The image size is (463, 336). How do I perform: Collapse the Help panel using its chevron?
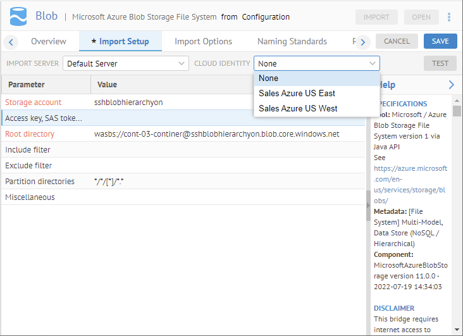pyautogui.click(x=451, y=85)
